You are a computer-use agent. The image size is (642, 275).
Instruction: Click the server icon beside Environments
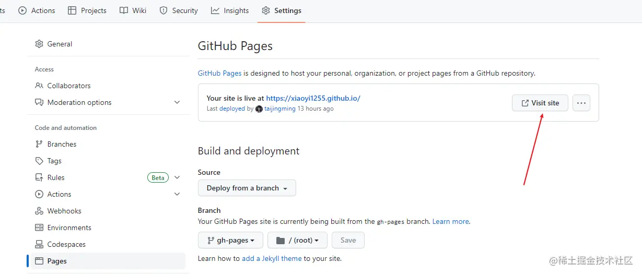pos(39,228)
